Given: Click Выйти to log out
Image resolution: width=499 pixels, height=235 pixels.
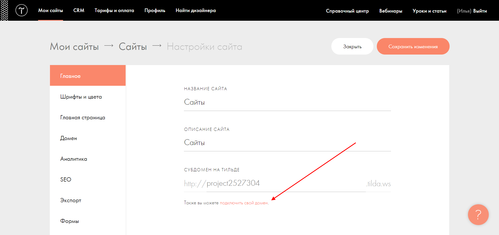Looking at the screenshot, I should click(x=480, y=11).
